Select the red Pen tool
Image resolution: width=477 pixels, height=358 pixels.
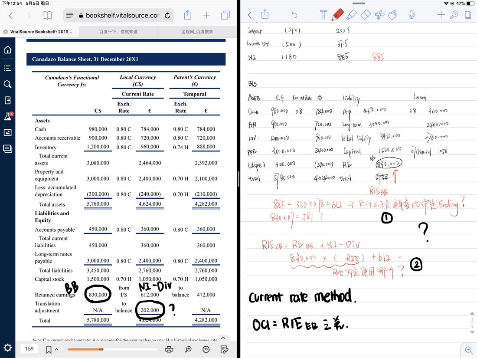[x=337, y=14]
